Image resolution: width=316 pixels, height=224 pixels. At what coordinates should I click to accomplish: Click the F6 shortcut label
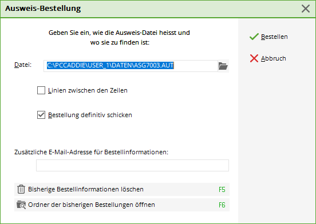click(x=222, y=205)
